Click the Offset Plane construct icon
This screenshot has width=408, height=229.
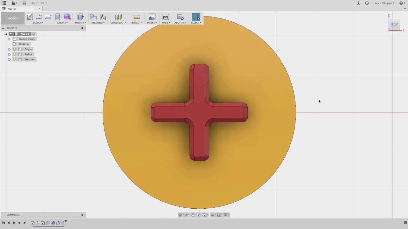[x=118, y=17]
